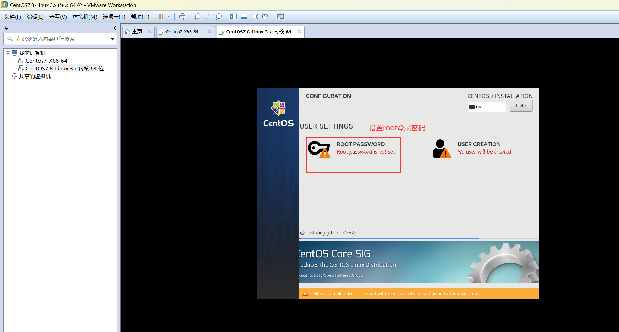Click the VM icon on the Centos7-X86-64 tab

tap(161, 32)
